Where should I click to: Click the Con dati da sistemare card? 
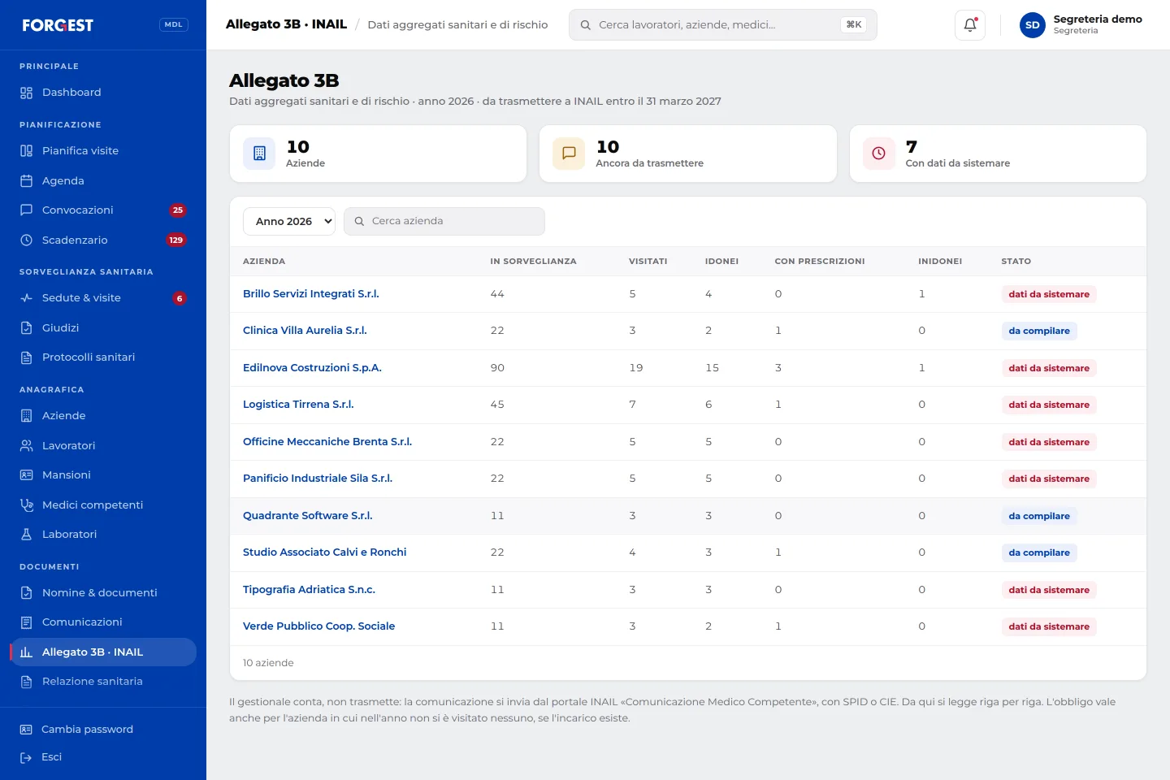point(998,154)
